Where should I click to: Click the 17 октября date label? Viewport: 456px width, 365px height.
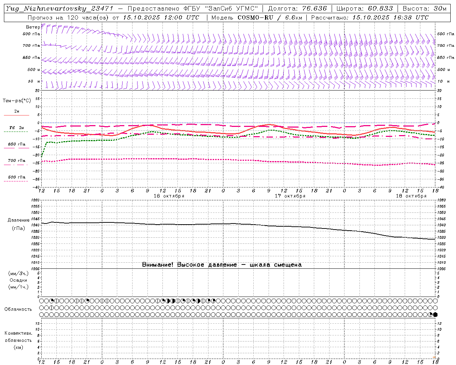coord(290,196)
